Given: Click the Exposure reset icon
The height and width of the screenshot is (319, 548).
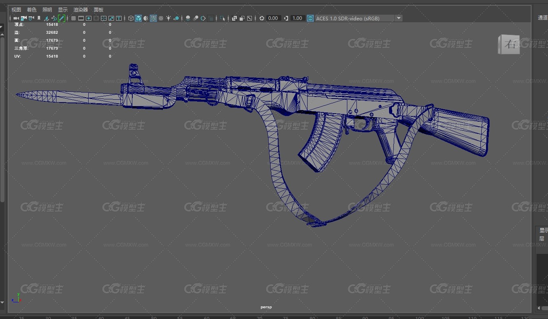Looking at the screenshot, I should click(261, 18).
